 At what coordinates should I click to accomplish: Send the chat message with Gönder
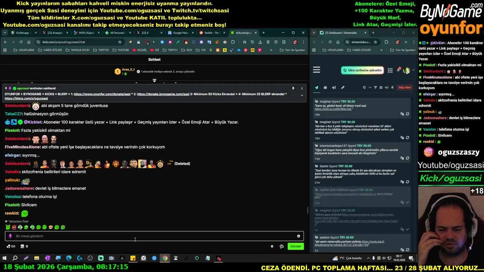[296, 246]
